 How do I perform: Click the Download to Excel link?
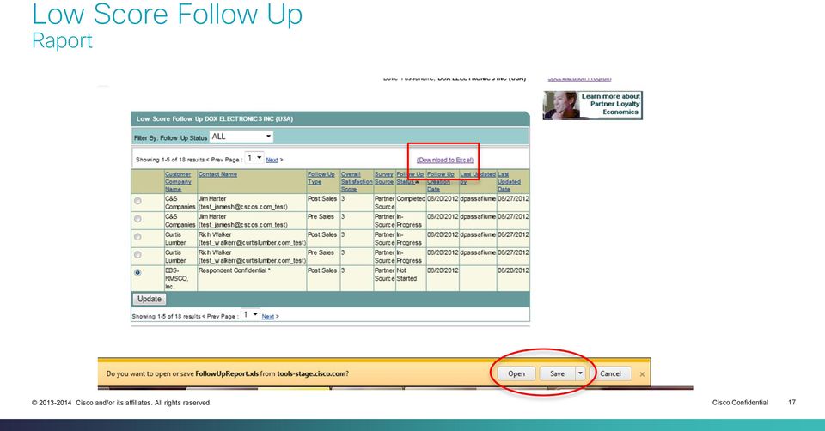coord(445,160)
